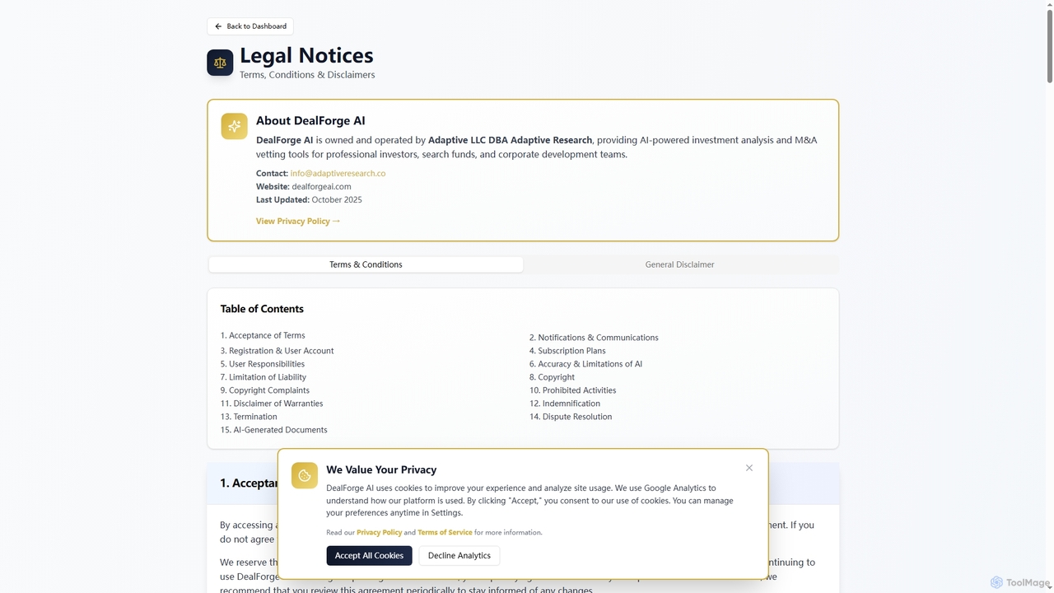The width and height of the screenshot is (1054, 593).
Task: Jump to 12. Indemnification
Action: click(565, 404)
